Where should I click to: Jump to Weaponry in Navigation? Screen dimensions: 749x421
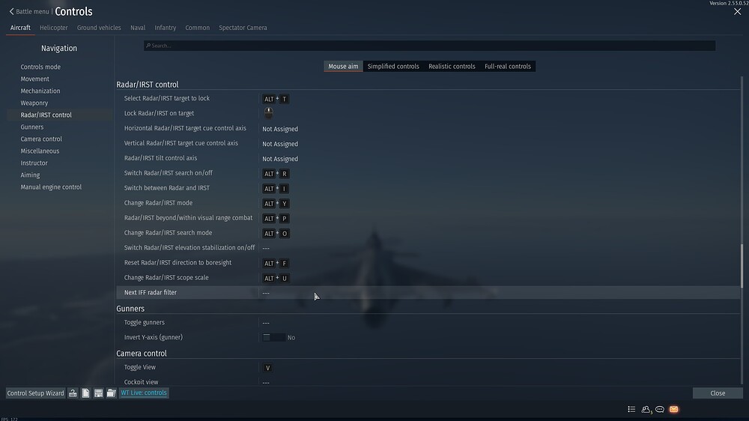[x=34, y=103]
